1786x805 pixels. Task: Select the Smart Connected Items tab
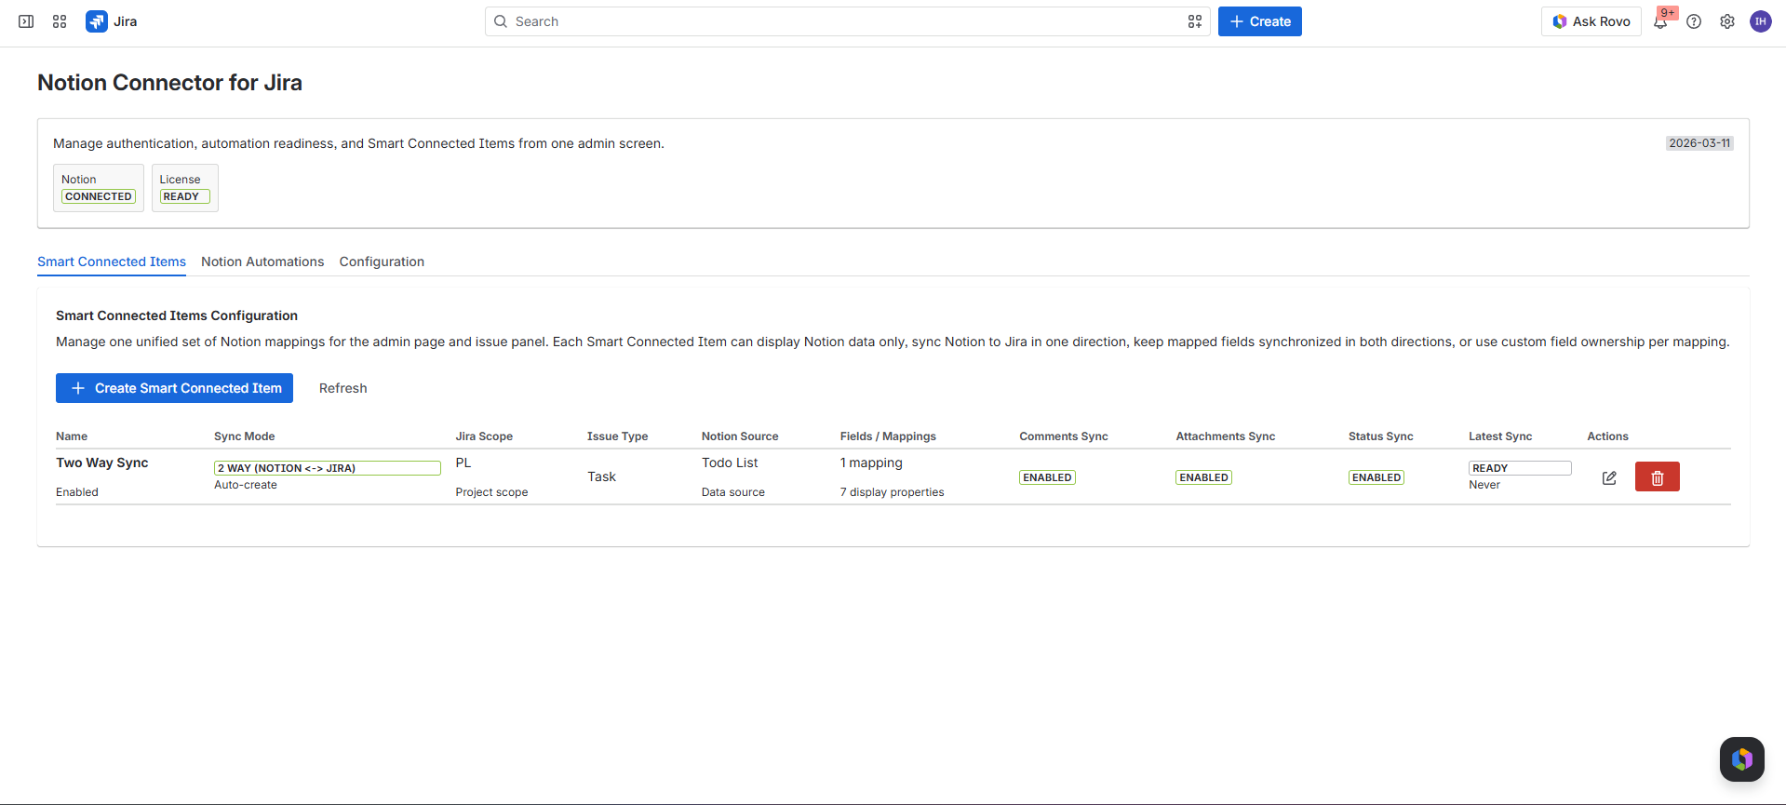112,262
